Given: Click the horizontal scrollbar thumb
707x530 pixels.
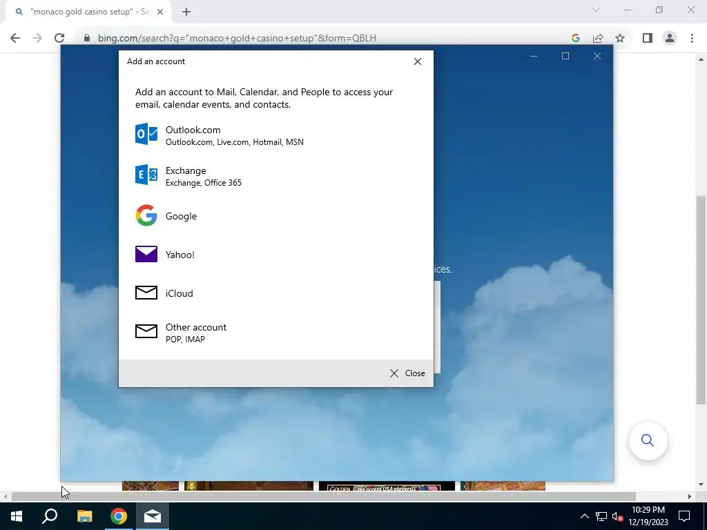Looking at the screenshot, I should (x=323, y=496).
